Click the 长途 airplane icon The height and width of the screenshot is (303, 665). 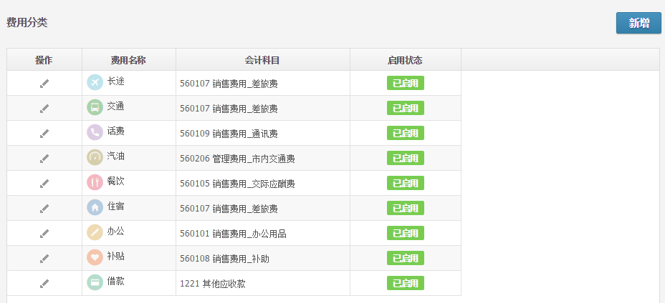point(95,82)
